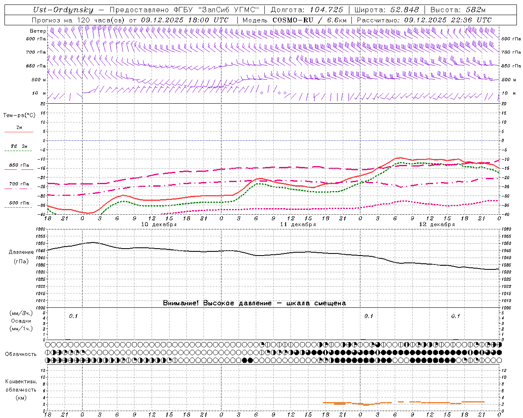Click the date label "10 декабря"
Screen dimensions: 523x418
pos(159,225)
